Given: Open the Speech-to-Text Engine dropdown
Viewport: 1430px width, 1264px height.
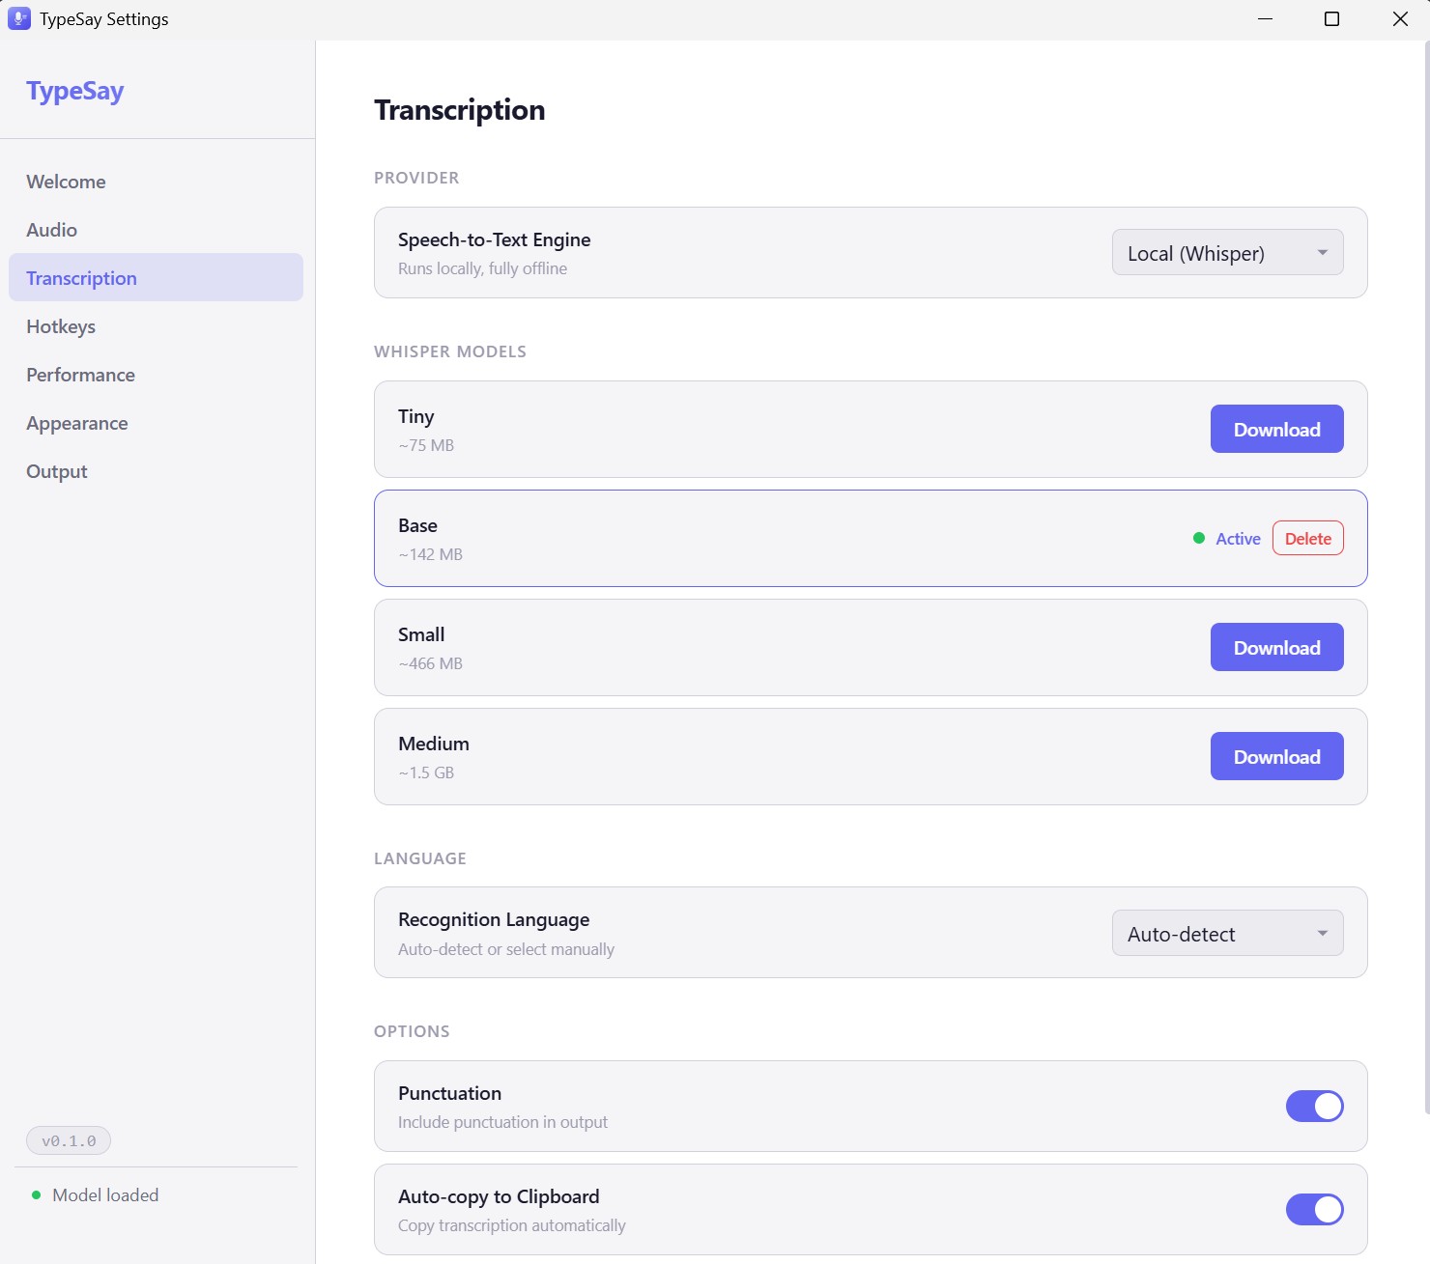Looking at the screenshot, I should pos(1227,253).
